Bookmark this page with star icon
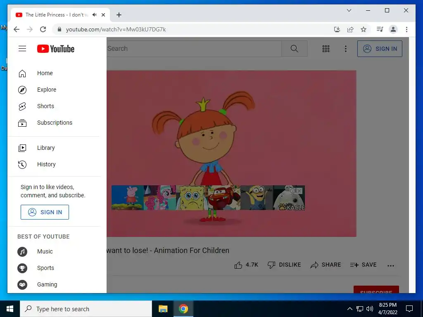 364,29
